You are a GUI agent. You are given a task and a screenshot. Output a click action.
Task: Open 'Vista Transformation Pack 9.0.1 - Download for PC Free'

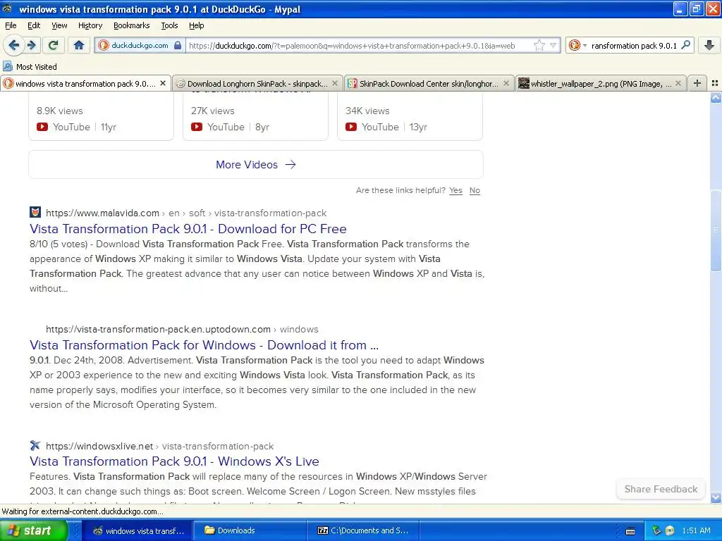pos(188,229)
